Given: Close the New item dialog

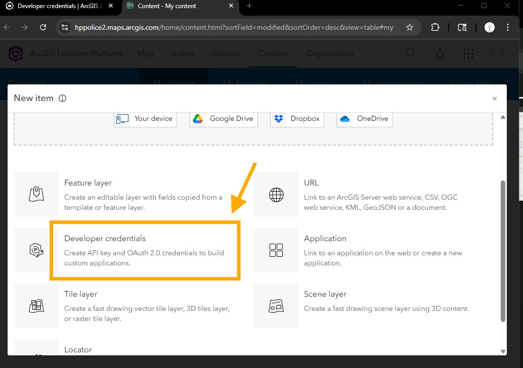Looking at the screenshot, I should point(495,99).
